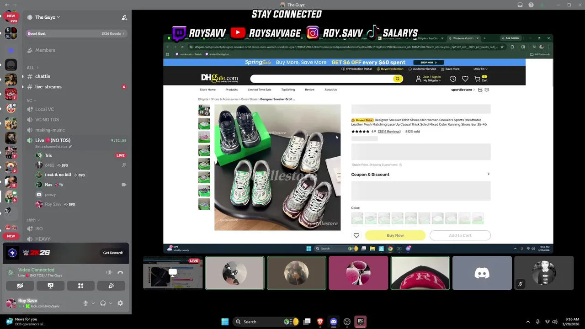This screenshot has width=585, height=329.
Task: Click the yellow Buy Now button
Action: tap(395, 235)
